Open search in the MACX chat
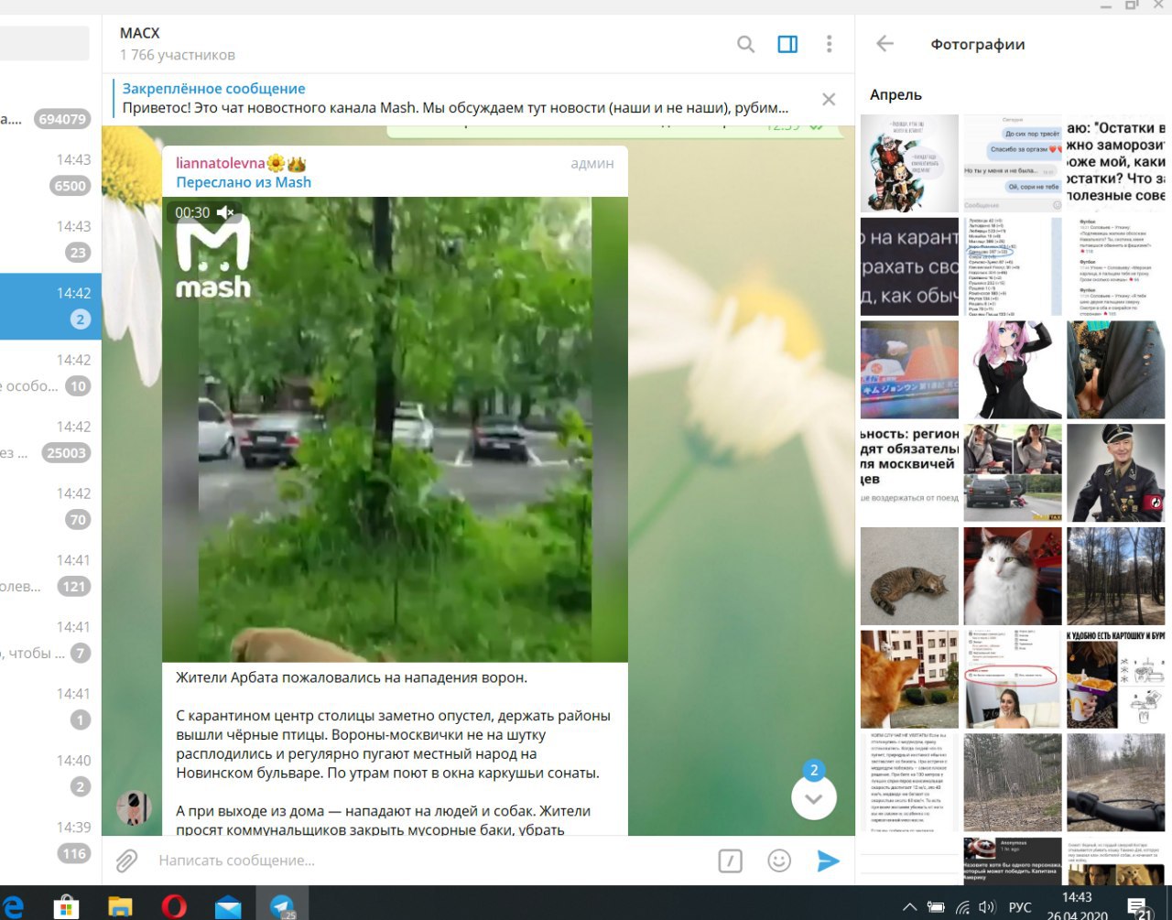1172x920 pixels. [746, 44]
